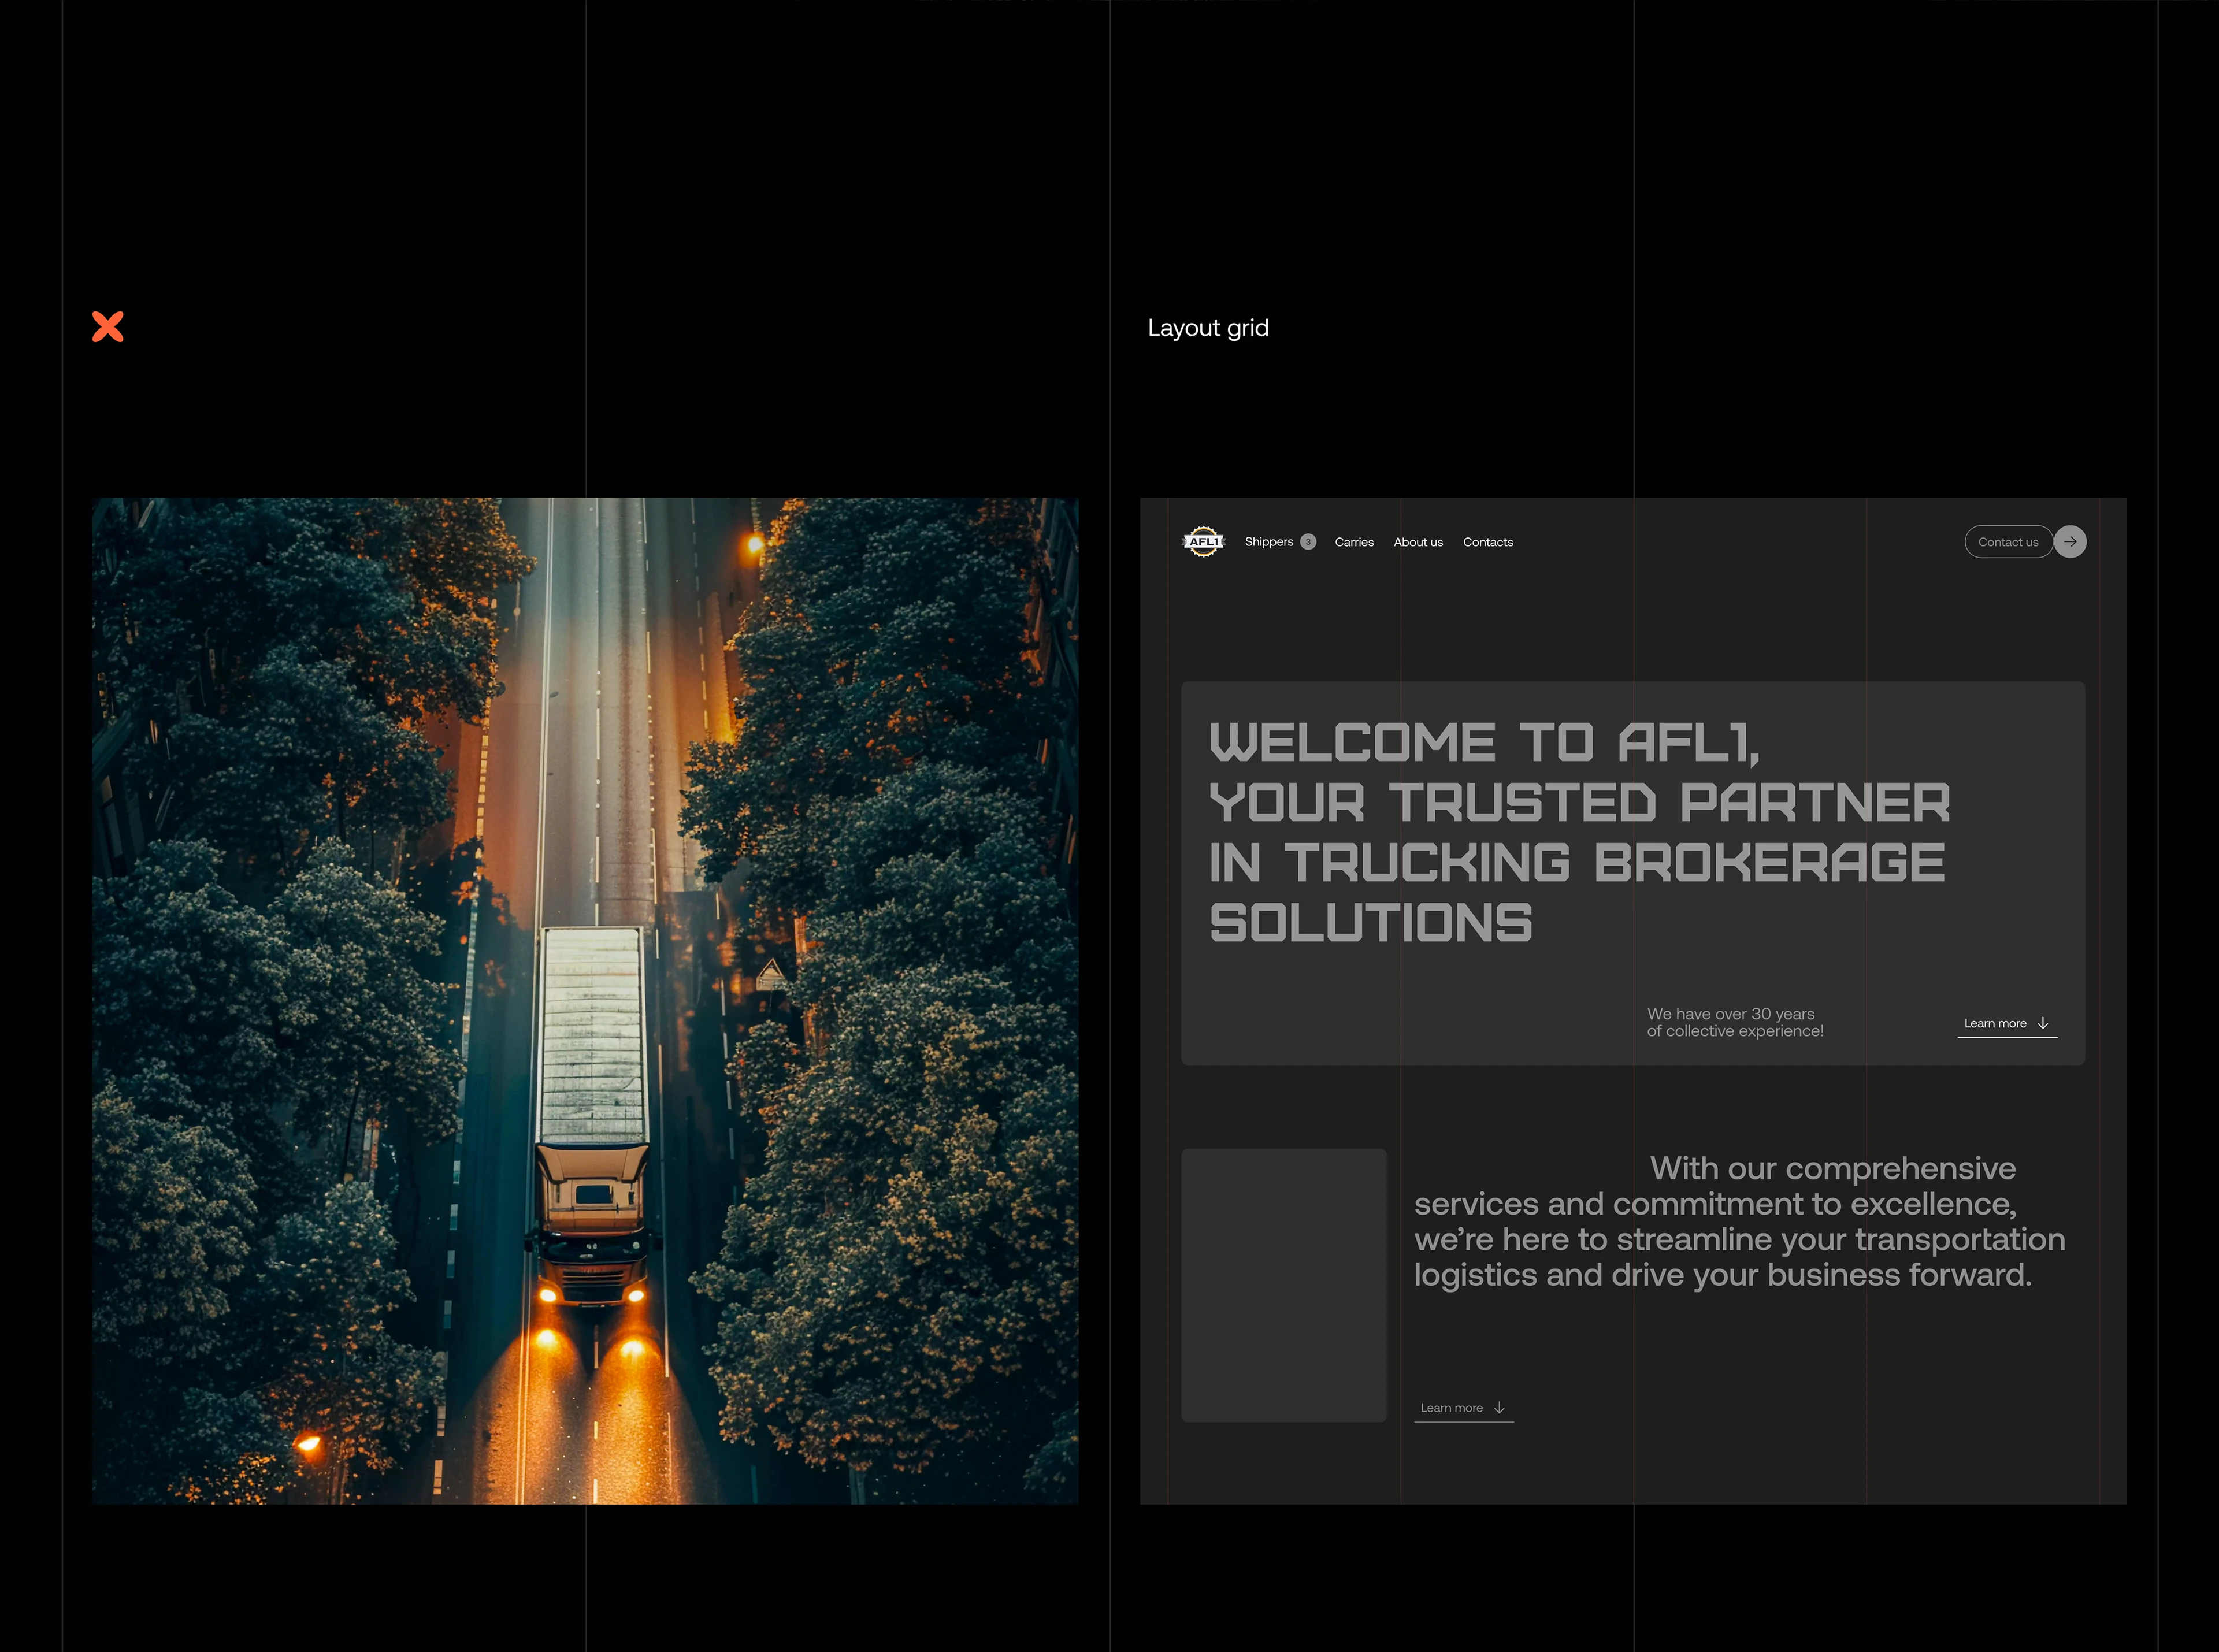Click the Solutions word in the heading

1370,923
